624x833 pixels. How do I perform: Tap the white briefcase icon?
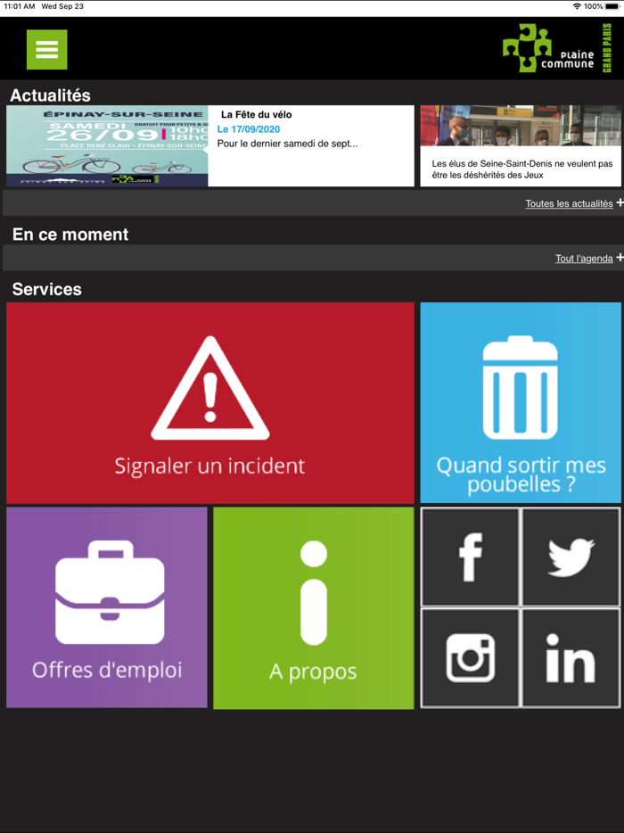tap(110, 592)
